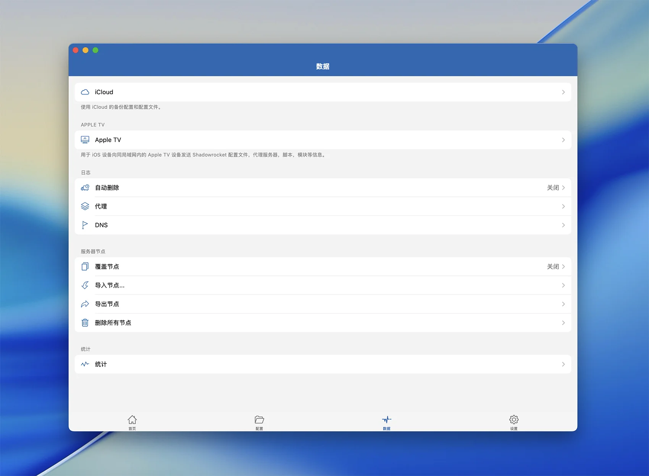This screenshot has width=649, height=476.
Task: Click the iCloud cloud icon
Action: (85, 92)
